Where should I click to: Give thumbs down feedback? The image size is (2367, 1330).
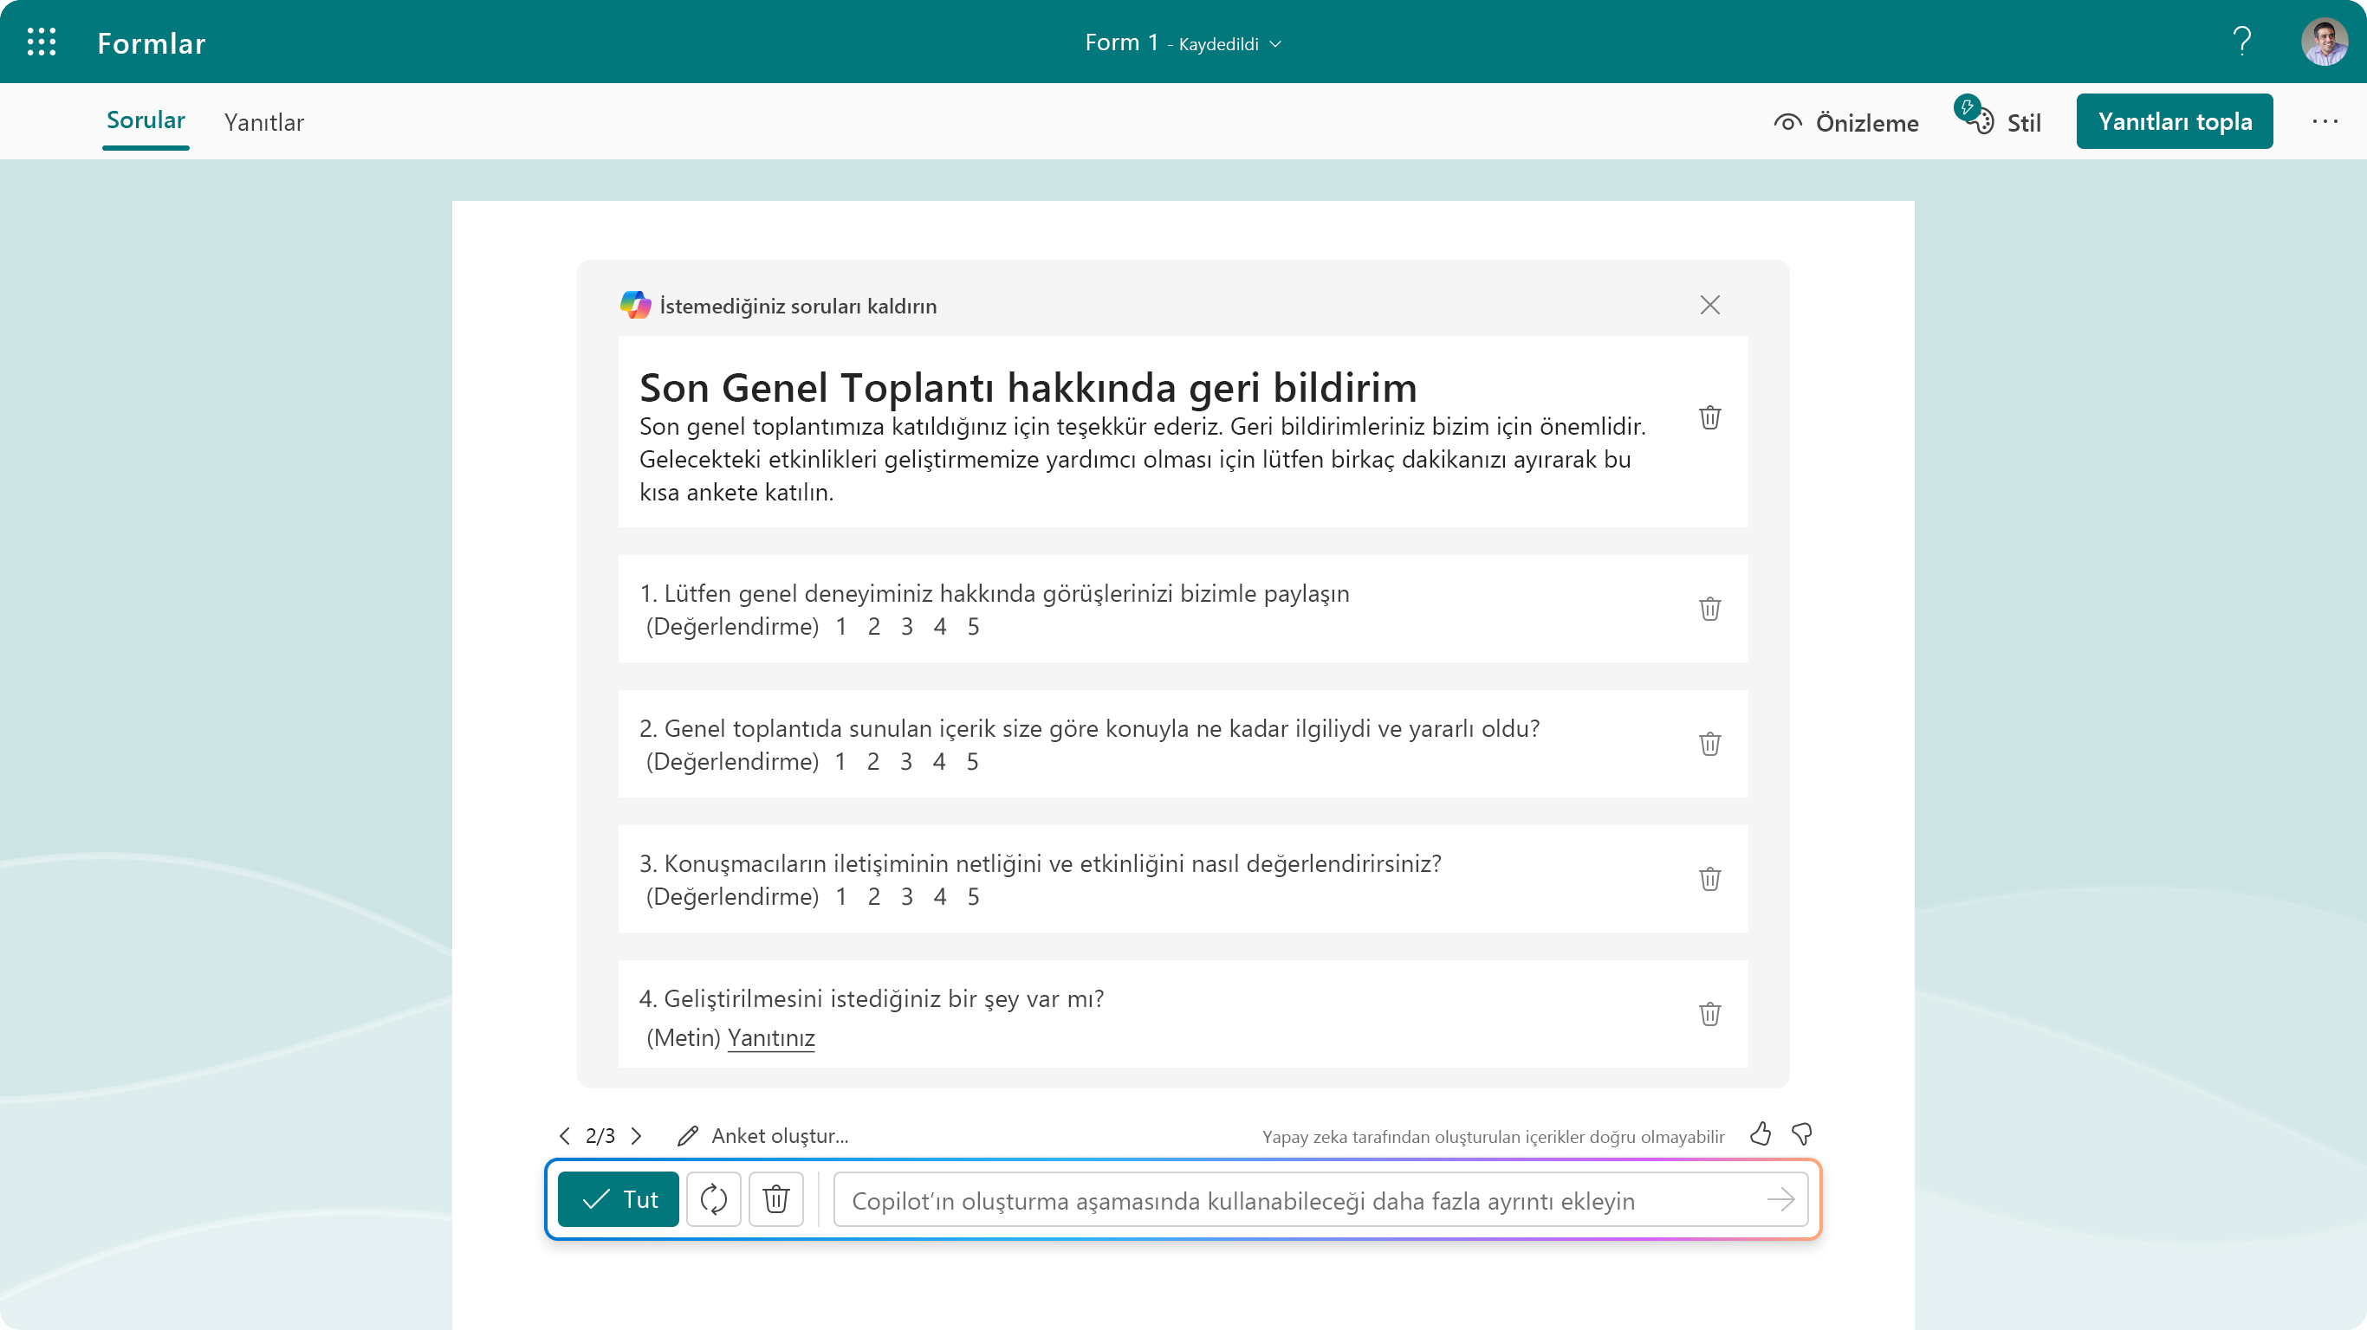[x=1802, y=1134]
